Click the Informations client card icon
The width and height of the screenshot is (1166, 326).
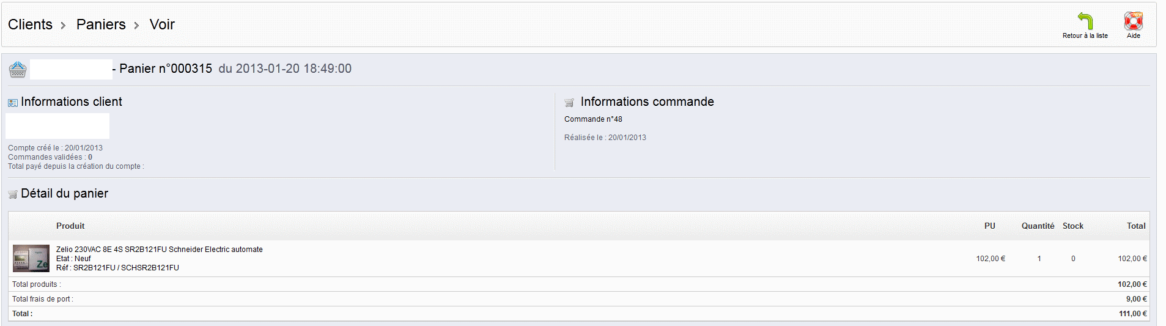[13, 103]
